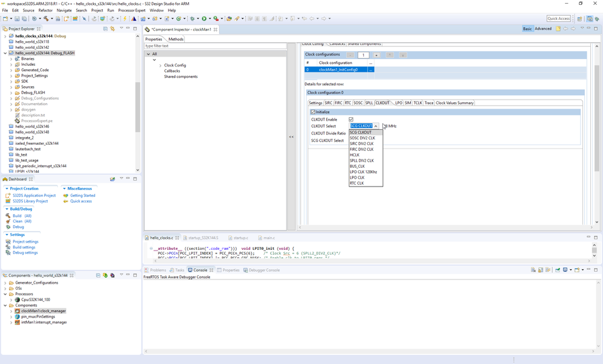Click the Project Explorer vertical scrollbar

[x=138, y=107]
